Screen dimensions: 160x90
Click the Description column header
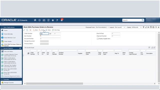tap(149, 53)
